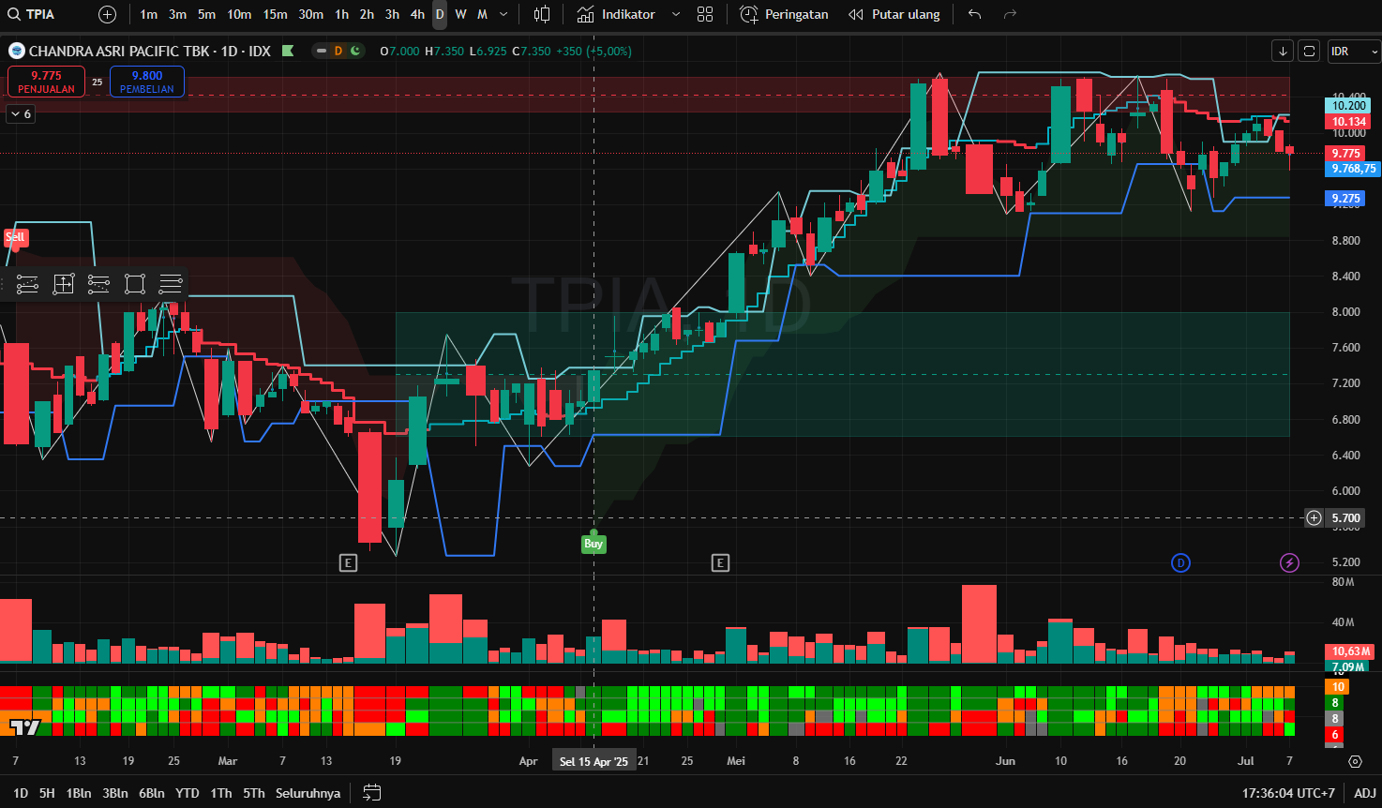Select the daily D timeframe
Viewport: 1382px width, 808px height.
(440, 14)
